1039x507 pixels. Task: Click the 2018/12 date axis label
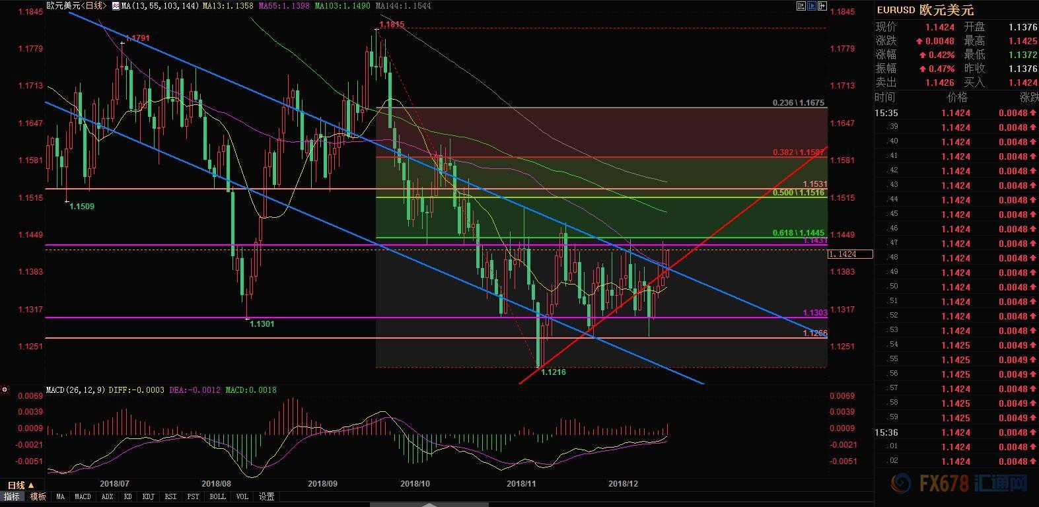[x=623, y=484]
